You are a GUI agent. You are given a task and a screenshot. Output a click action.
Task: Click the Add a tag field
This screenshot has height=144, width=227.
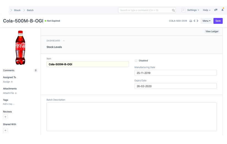click(9, 104)
